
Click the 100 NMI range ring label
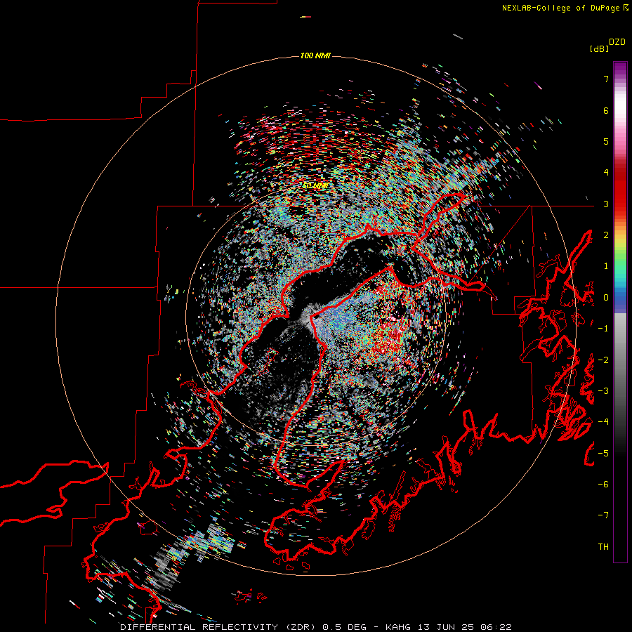point(315,55)
